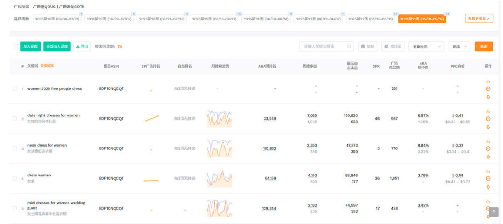The width and height of the screenshot is (503, 224).
Task: Click the 高频词 button
Action: [394, 47]
